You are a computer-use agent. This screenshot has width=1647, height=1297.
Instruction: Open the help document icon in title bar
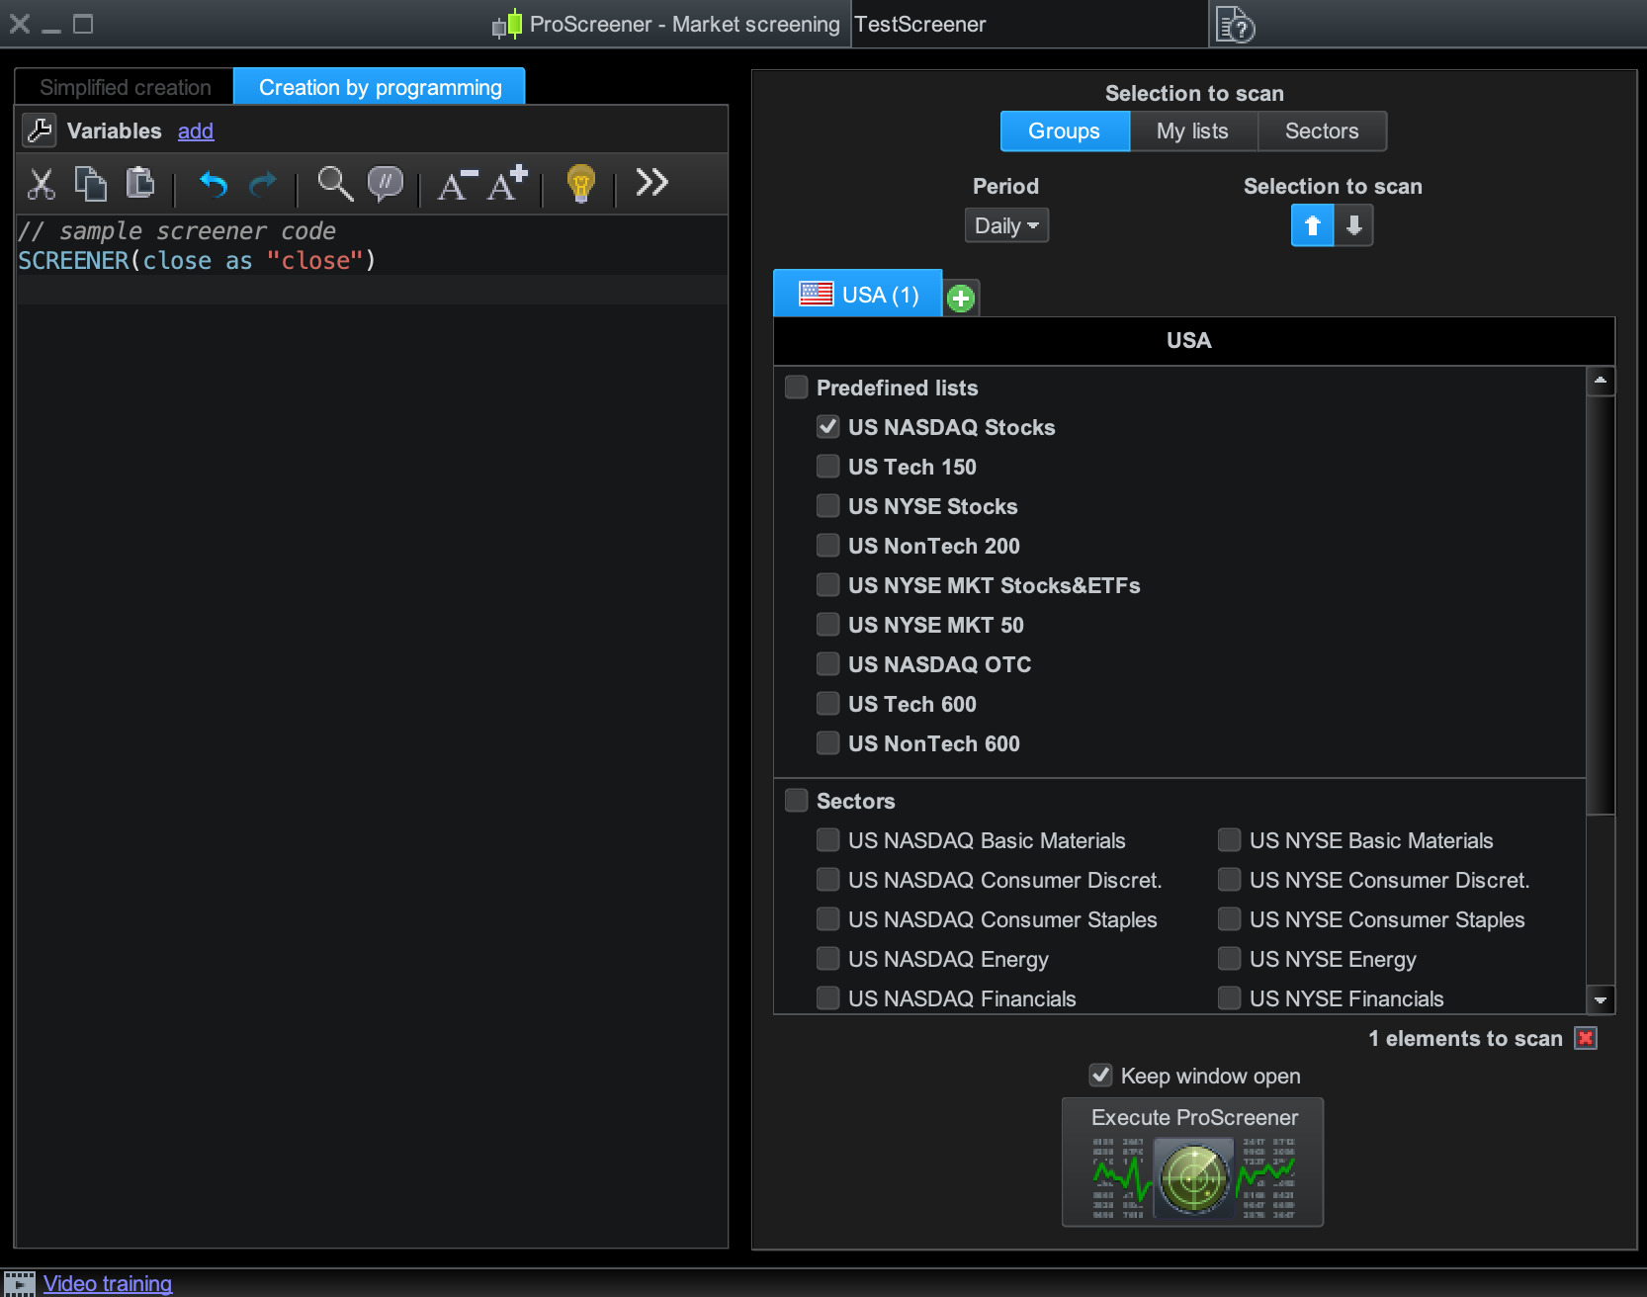tap(1235, 25)
